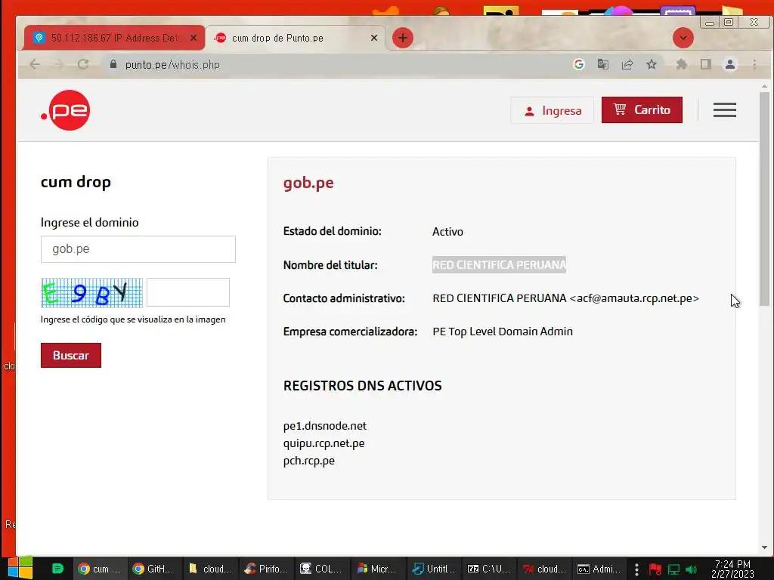Open the Chrome profile avatar icon
This screenshot has height=580, width=774.
tap(730, 64)
